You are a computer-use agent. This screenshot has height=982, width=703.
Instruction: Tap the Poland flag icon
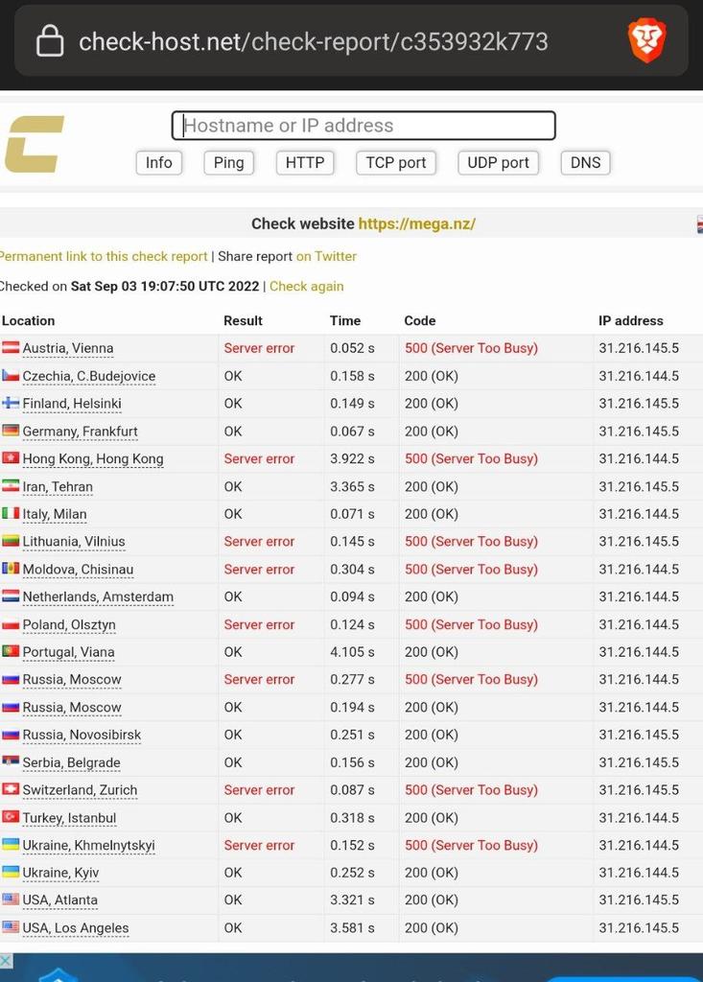tap(11, 623)
